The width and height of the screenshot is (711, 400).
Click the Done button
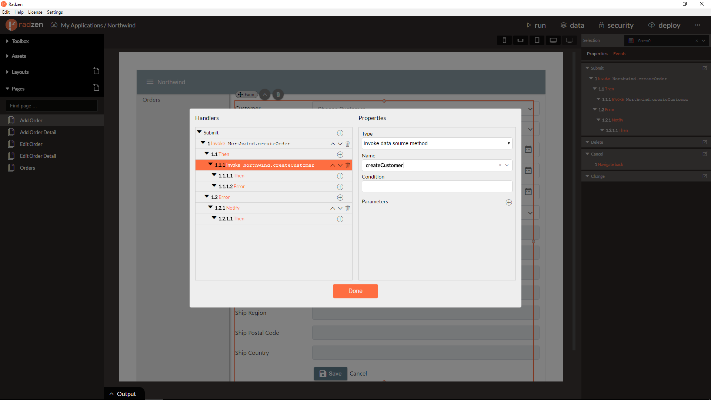click(355, 291)
